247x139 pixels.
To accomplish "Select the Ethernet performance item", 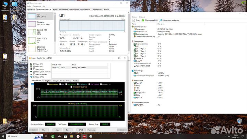I will (x=40, y=49).
